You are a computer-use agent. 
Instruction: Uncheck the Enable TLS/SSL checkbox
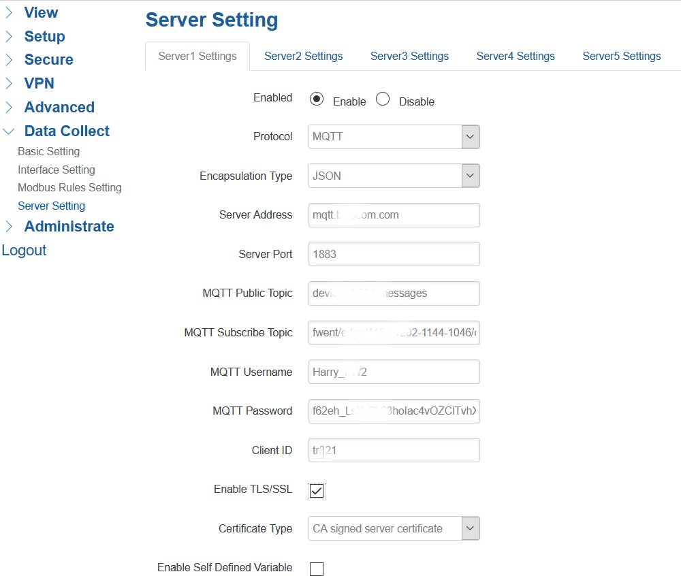tap(316, 490)
